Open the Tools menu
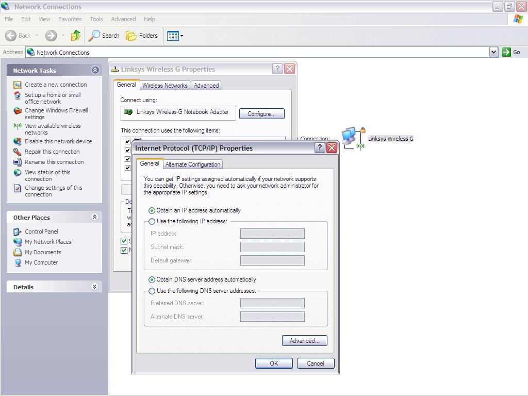Viewport: 528px width, 396px height. (x=96, y=19)
